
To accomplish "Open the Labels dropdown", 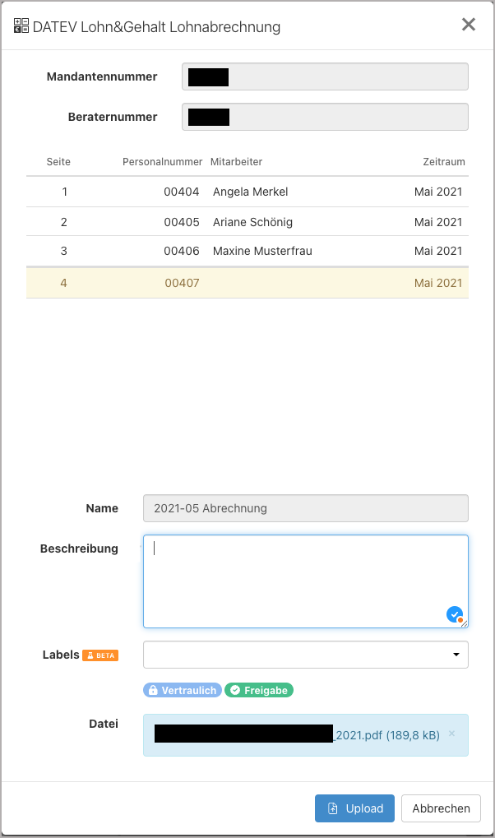I will coord(306,655).
